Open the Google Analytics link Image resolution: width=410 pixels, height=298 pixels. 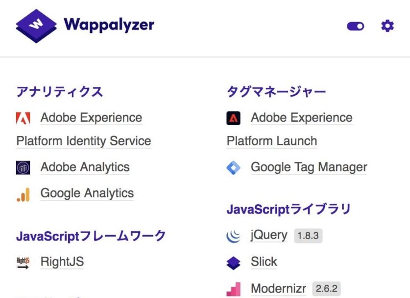(x=87, y=193)
